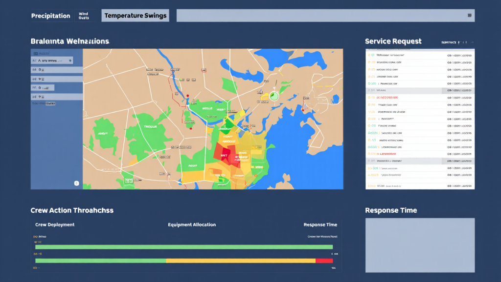
Task: Open the hamburger menu in the top bar
Action: click(x=470, y=16)
